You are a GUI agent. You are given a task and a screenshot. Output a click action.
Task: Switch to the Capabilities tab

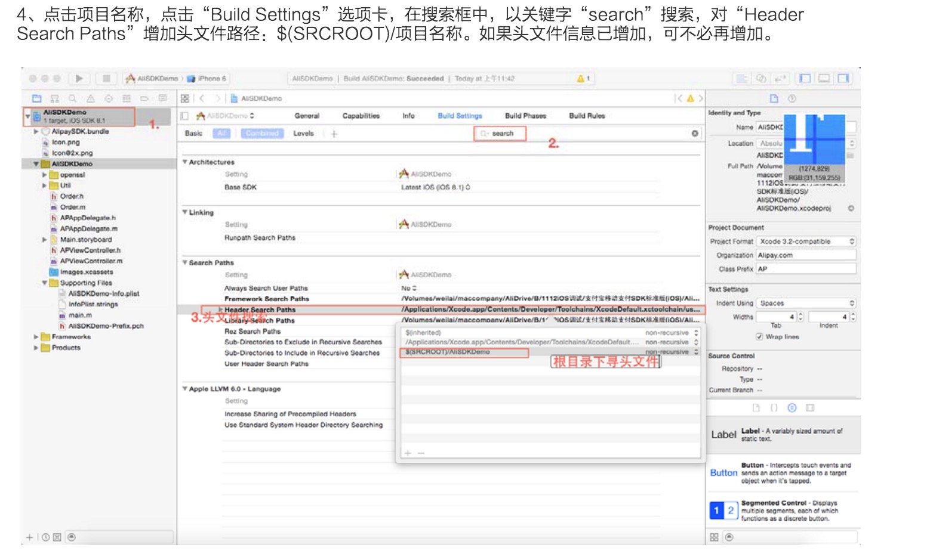[x=361, y=116]
